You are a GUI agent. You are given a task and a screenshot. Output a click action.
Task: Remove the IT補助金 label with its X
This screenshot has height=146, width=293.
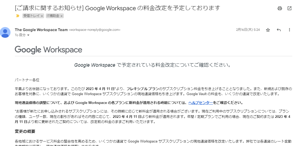coord(61,16)
